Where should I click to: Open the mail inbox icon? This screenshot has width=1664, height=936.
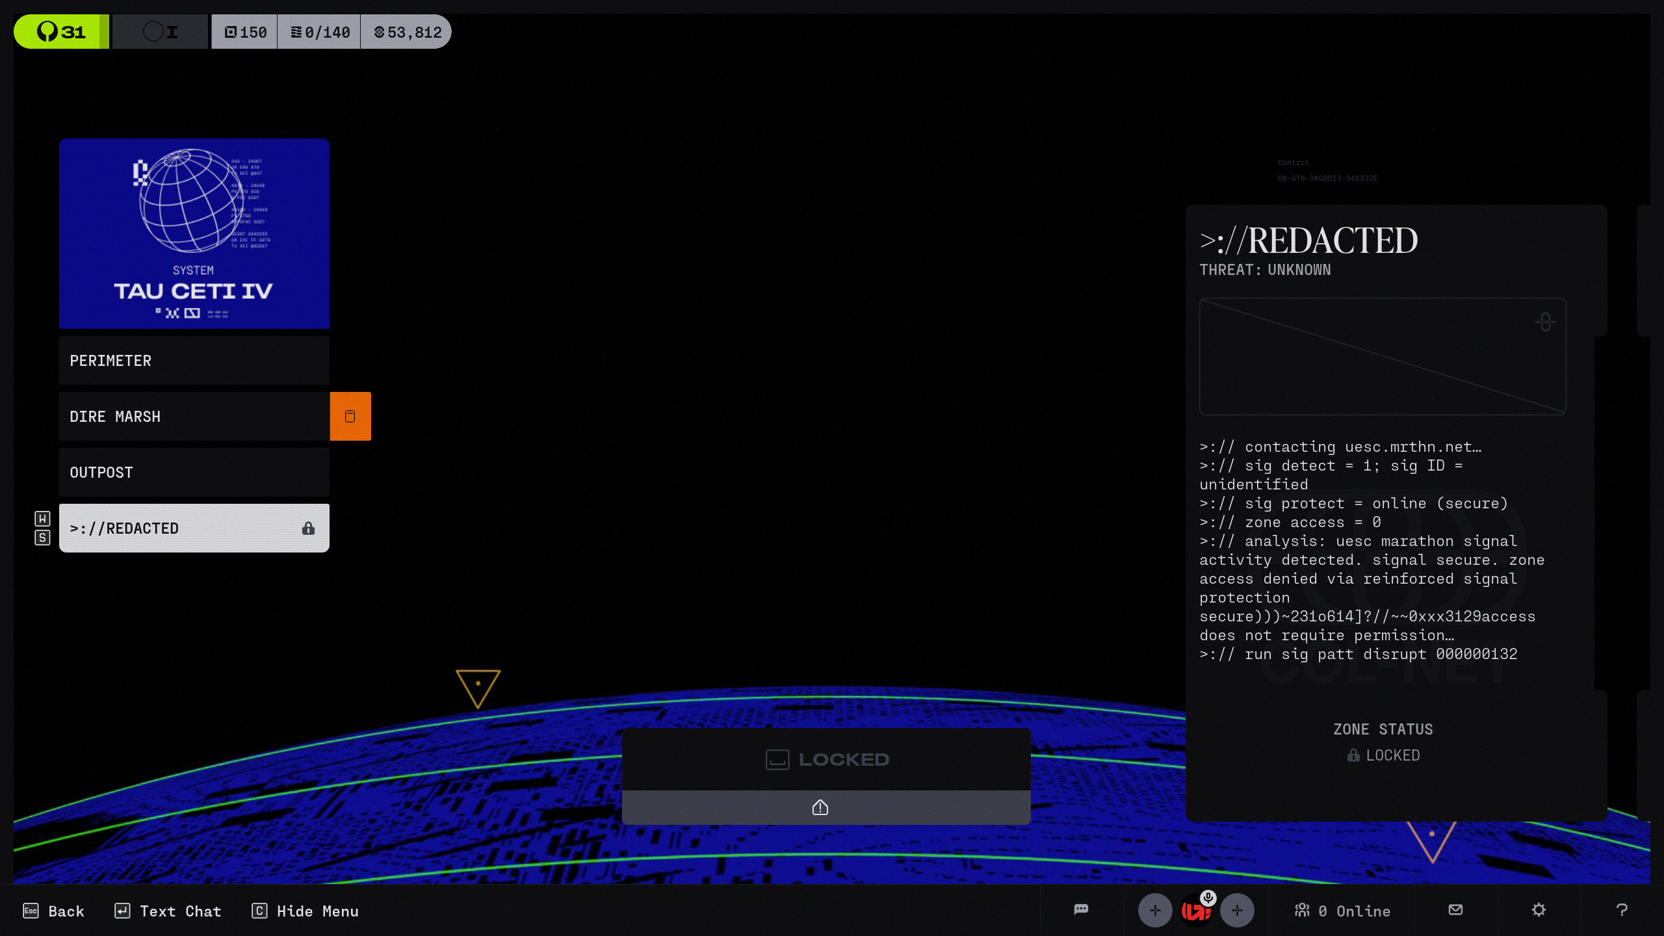1456,909
